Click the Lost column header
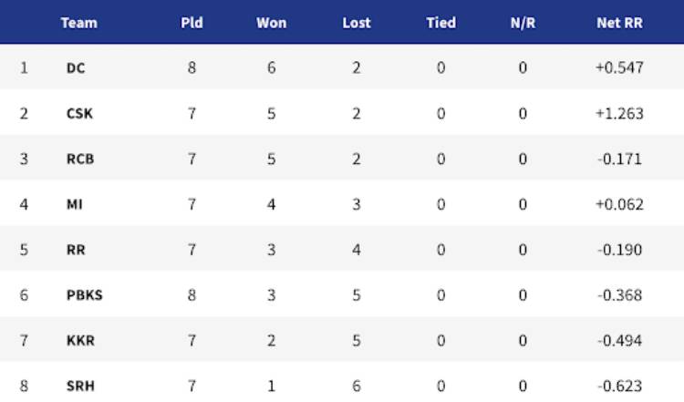 [x=357, y=23]
